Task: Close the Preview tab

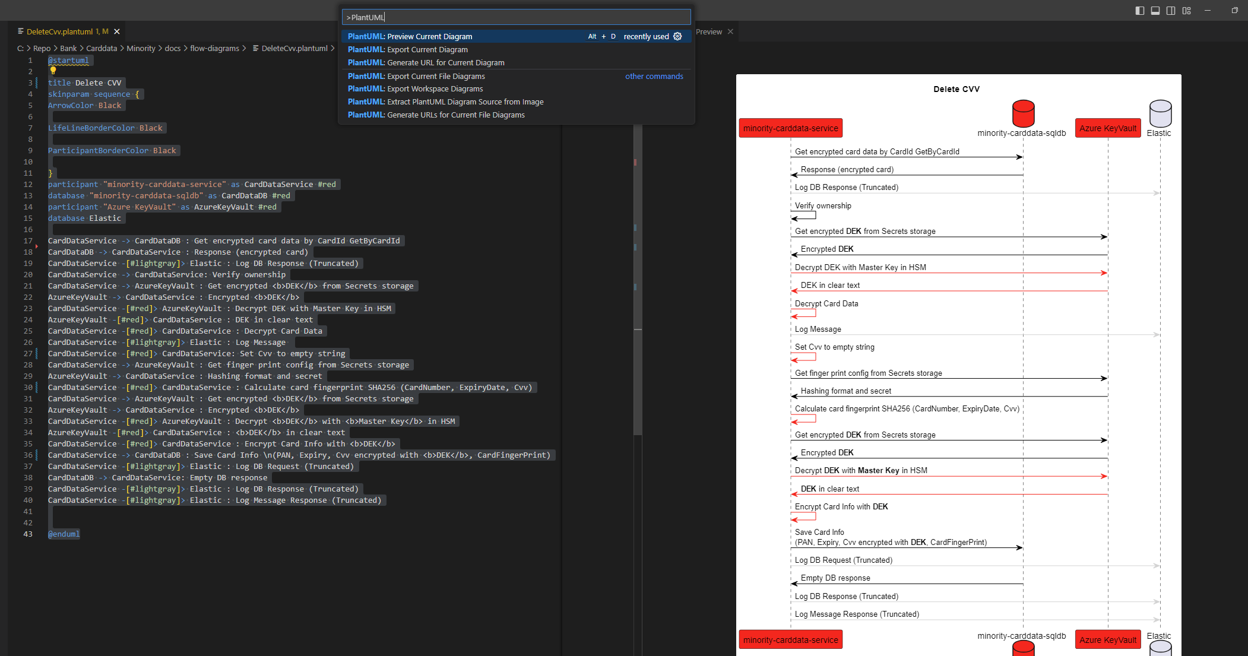Action: click(x=730, y=31)
